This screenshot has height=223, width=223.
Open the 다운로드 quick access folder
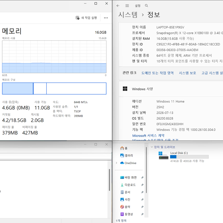[128, 185]
